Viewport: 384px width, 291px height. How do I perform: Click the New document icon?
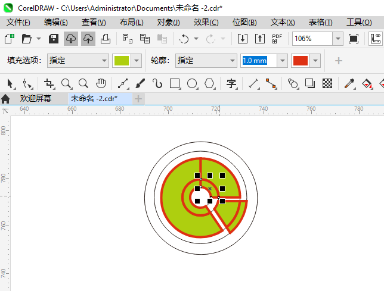10,39
